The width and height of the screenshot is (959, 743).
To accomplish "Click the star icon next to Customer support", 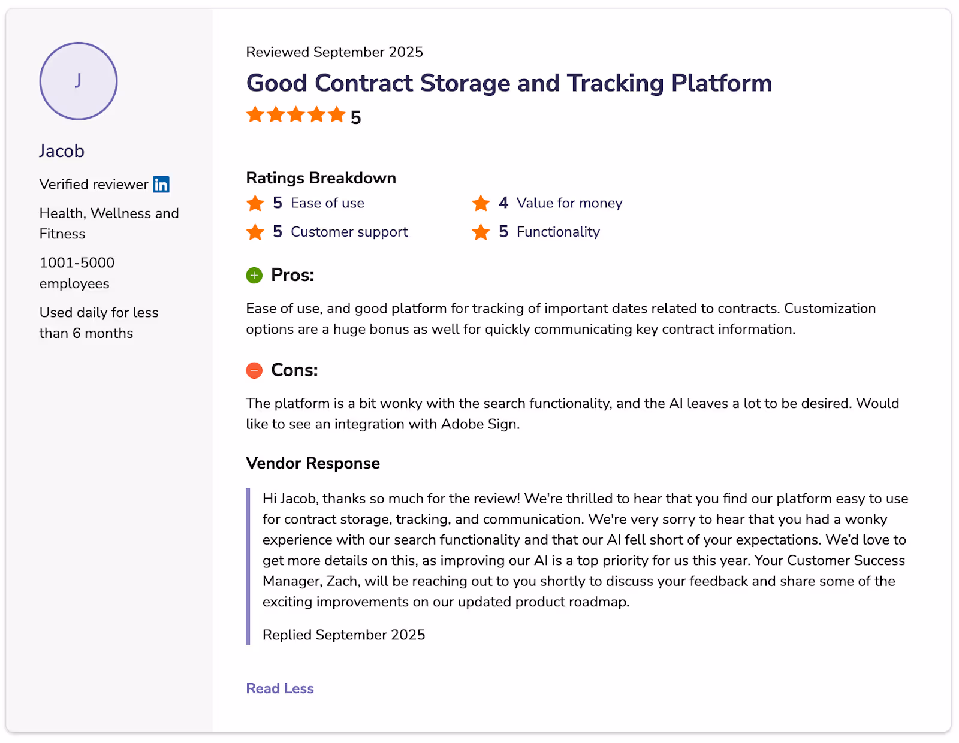I will click(x=255, y=232).
